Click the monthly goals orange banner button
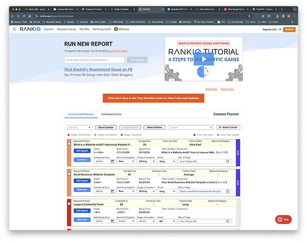The width and height of the screenshot is (307, 242). pyautogui.click(x=154, y=98)
